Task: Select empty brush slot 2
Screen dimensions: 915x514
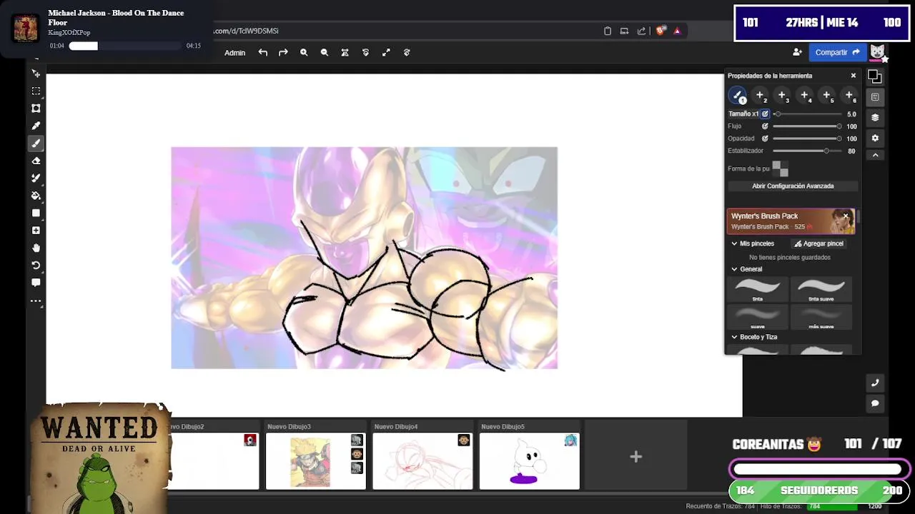Action: (761, 95)
